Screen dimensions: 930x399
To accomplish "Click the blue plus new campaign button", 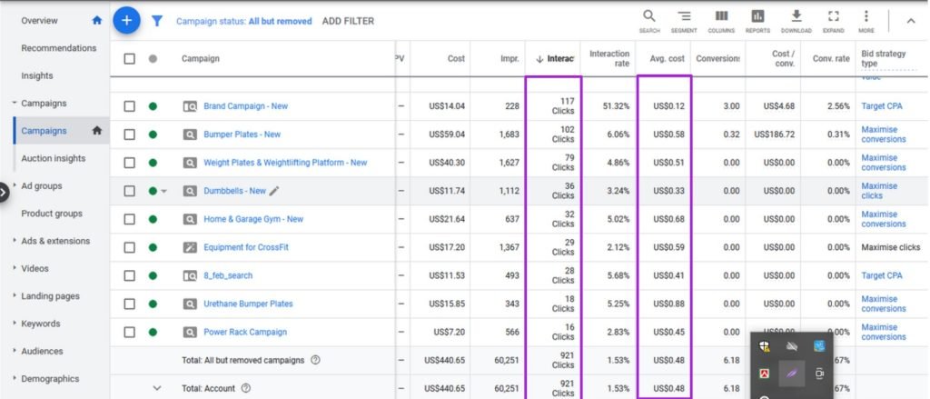I will (126, 20).
